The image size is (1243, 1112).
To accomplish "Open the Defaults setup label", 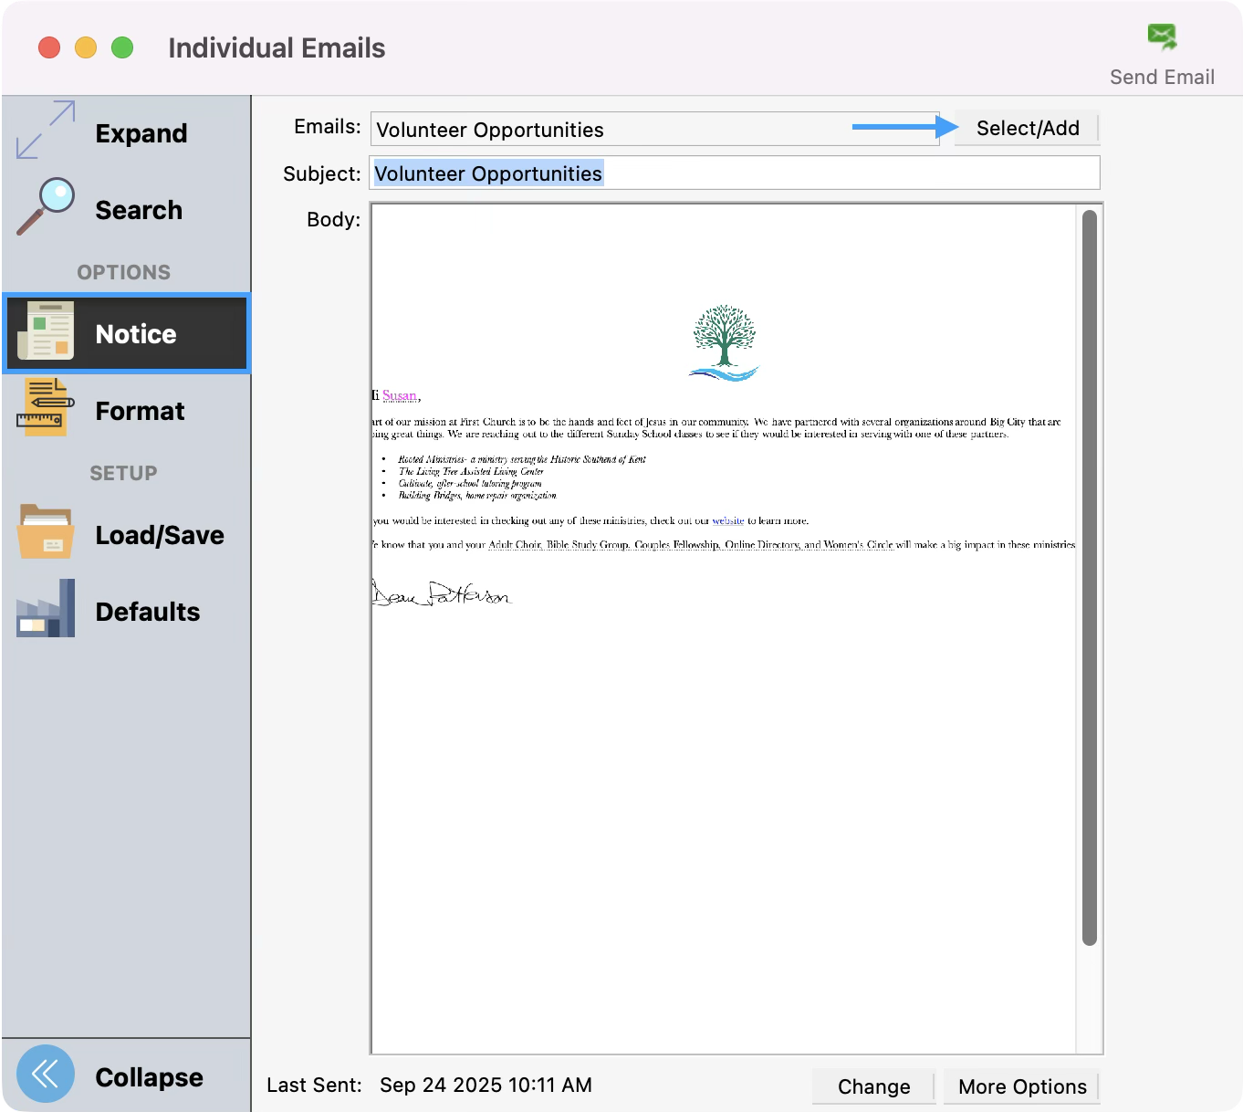I will (x=148, y=612).
